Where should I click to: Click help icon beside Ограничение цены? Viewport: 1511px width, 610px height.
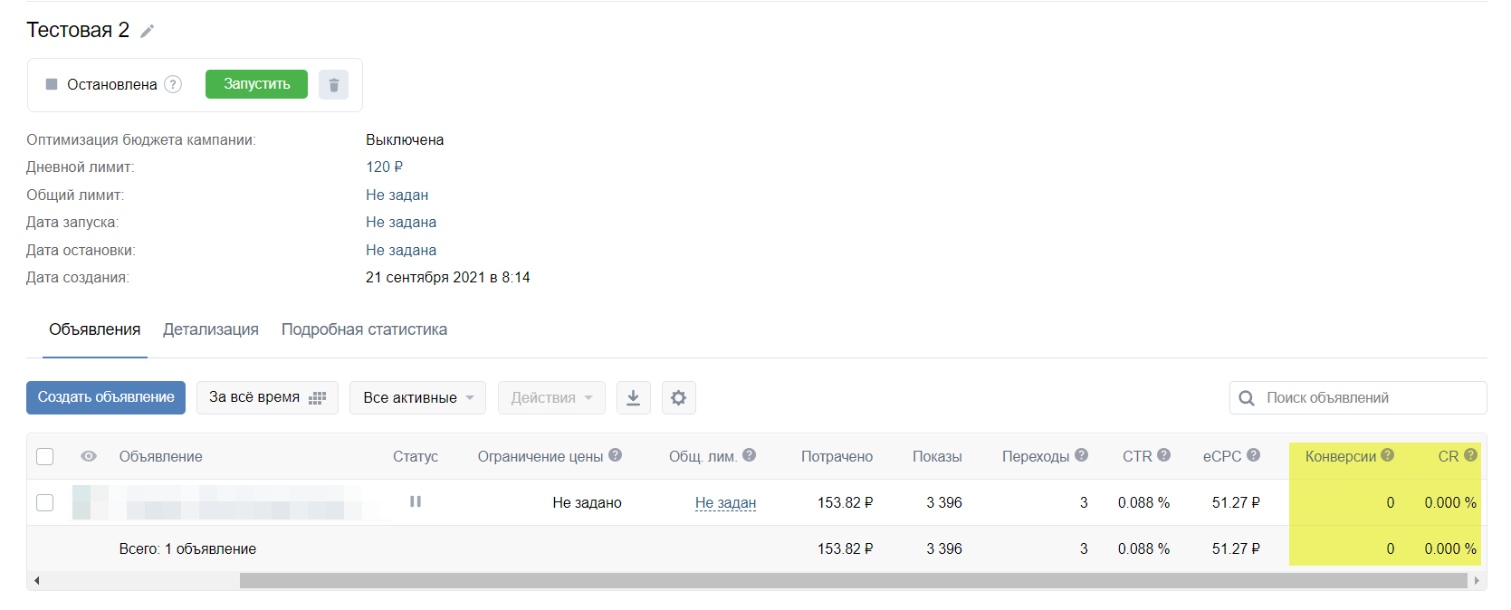(x=616, y=455)
